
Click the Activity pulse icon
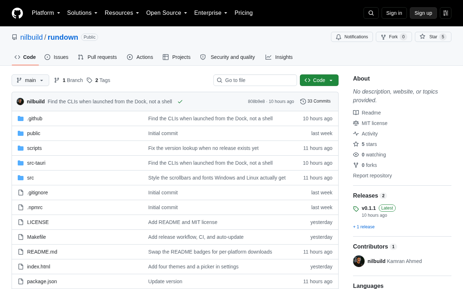point(356,134)
